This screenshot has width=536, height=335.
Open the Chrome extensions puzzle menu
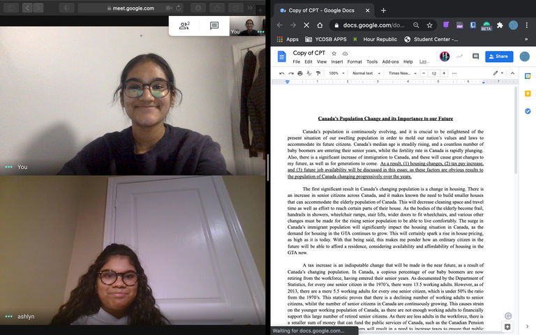click(x=500, y=25)
